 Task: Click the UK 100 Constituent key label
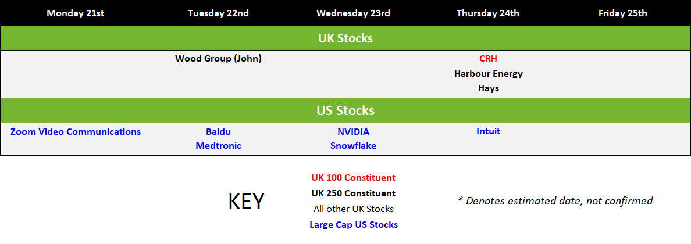(x=354, y=178)
